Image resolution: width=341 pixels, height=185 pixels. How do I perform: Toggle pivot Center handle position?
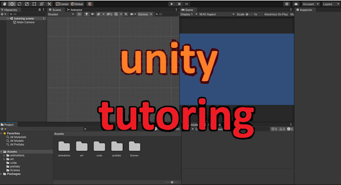(x=62, y=4)
